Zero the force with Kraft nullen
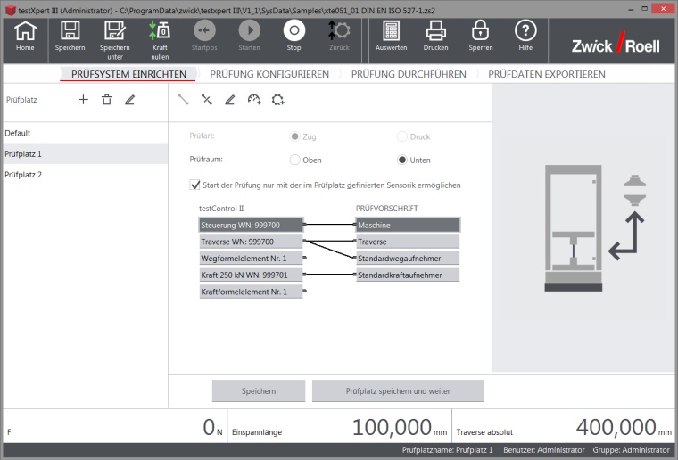Screen dimensions: 678x460 pyautogui.click(x=160, y=33)
